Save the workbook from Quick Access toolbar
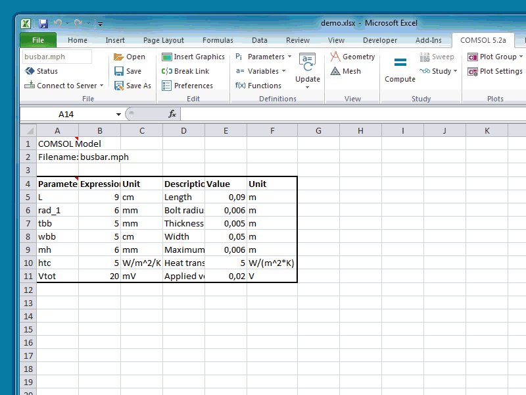 43,24
